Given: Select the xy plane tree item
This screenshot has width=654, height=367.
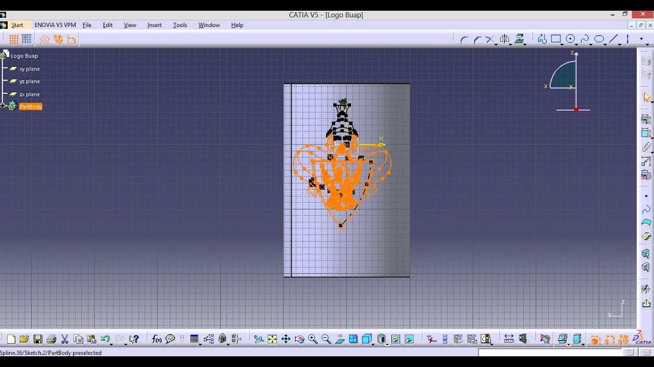Looking at the screenshot, I should tap(30, 69).
